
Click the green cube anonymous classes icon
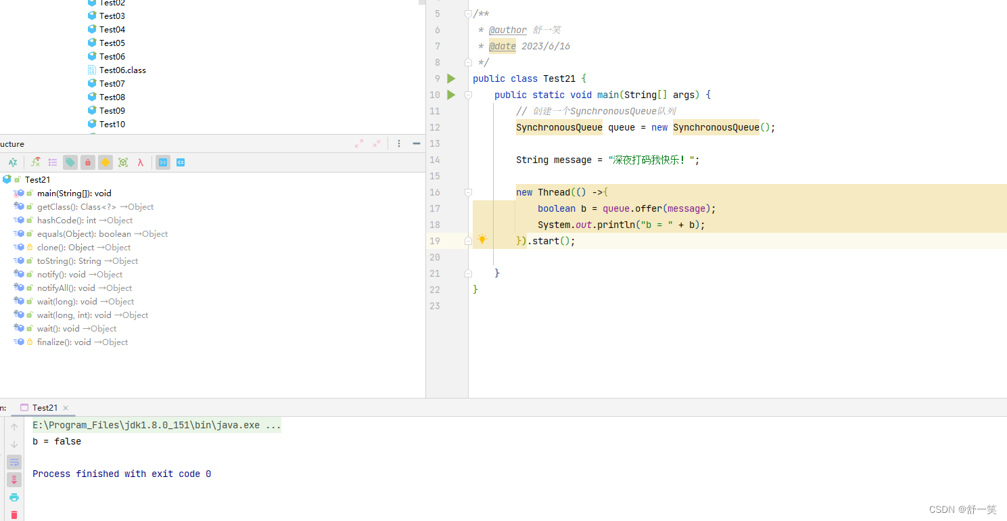pyautogui.click(x=123, y=162)
